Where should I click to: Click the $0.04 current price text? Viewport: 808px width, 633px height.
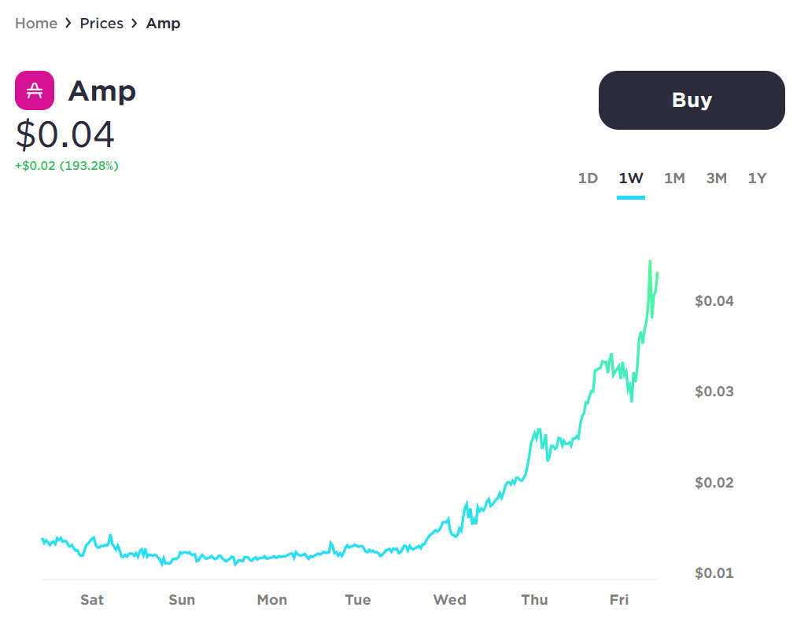(65, 134)
